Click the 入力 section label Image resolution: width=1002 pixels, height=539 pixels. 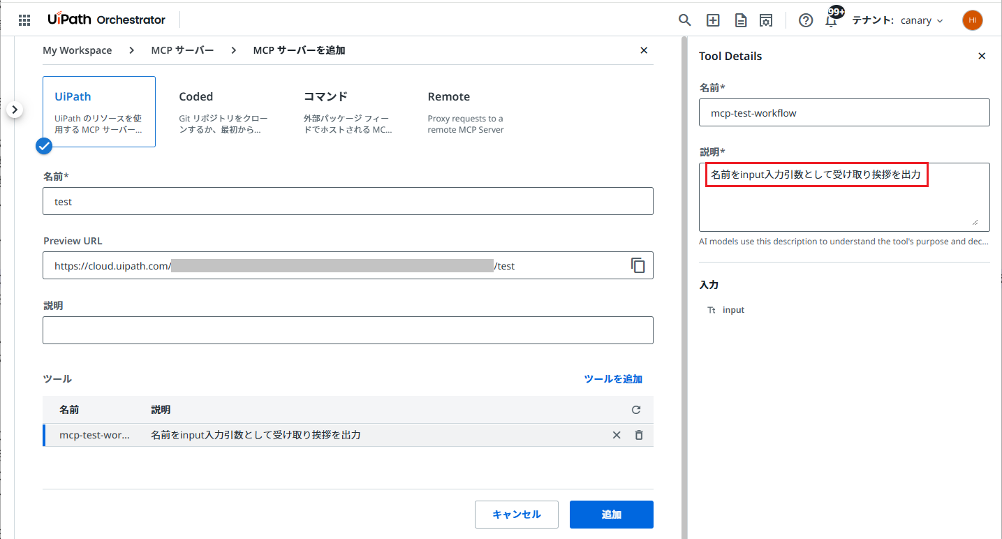click(709, 285)
